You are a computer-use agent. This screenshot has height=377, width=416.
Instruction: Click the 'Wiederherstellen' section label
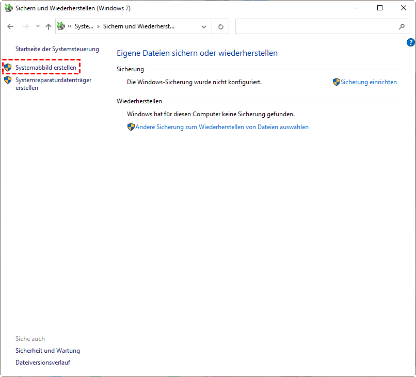point(139,101)
